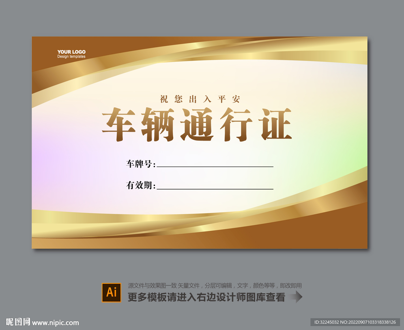Click the "Design templates" subtitle text

click(71, 56)
